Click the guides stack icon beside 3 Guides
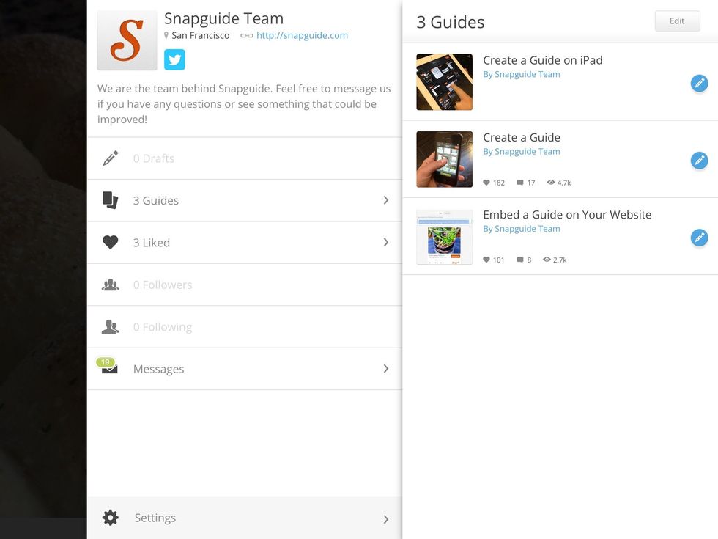The height and width of the screenshot is (539, 718). point(111,200)
